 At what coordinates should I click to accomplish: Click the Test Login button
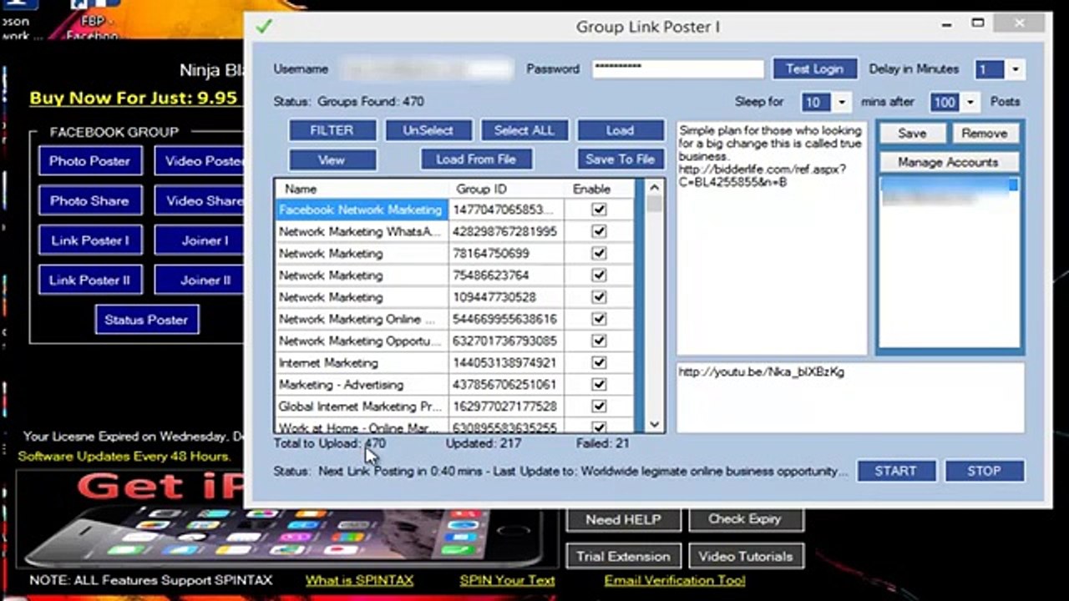click(x=814, y=69)
